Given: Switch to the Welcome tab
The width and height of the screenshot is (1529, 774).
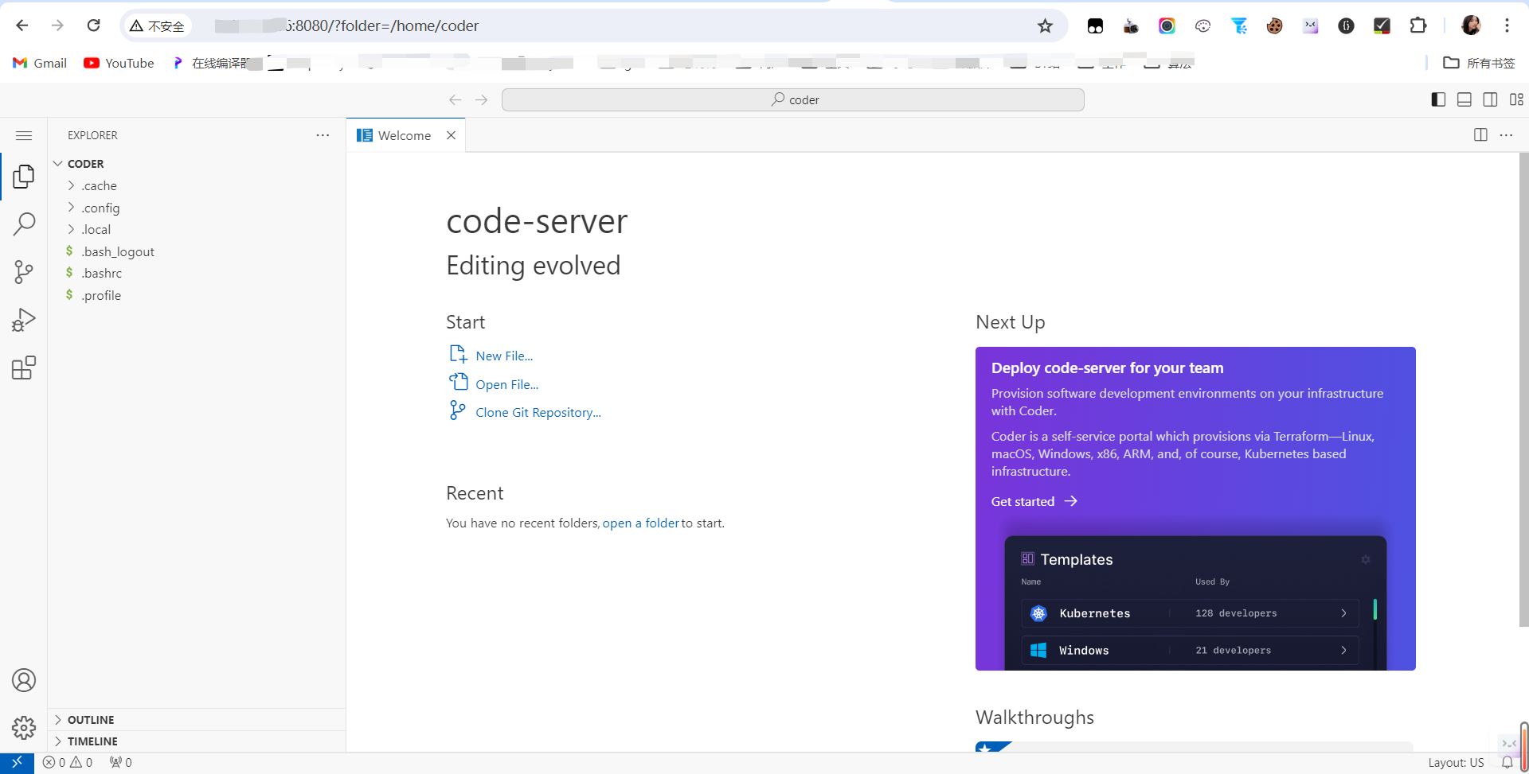Looking at the screenshot, I should (404, 135).
